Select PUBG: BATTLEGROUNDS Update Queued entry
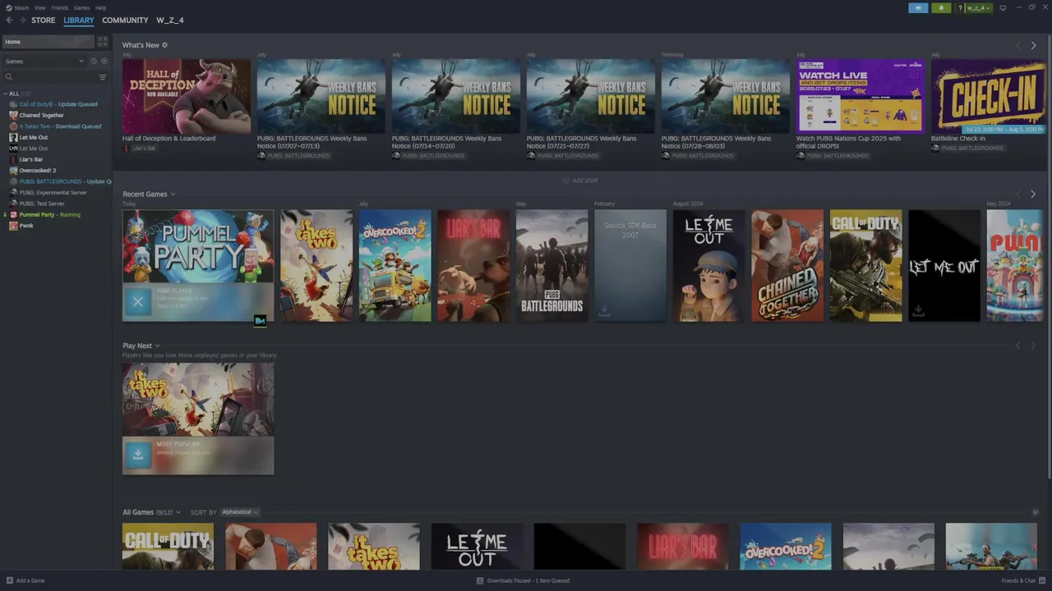Viewport: 1052px width, 591px height. pyautogui.click(x=60, y=181)
